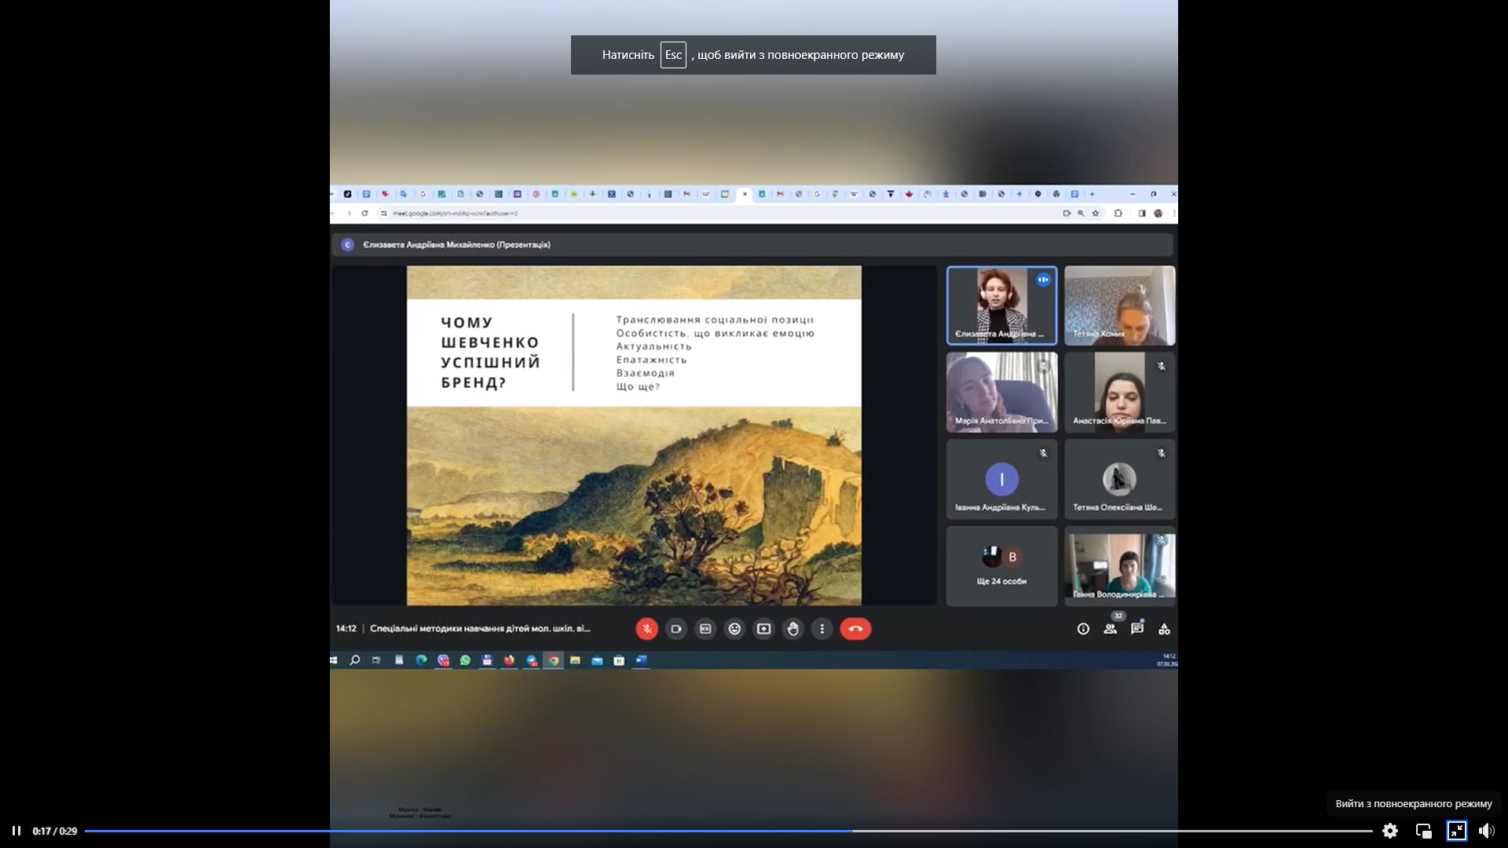Pause the video playback
The height and width of the screenshot is (848, 1508).
point(16,831)
